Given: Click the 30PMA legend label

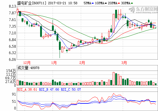Looking at the screenshot, I should coord(126,3).
